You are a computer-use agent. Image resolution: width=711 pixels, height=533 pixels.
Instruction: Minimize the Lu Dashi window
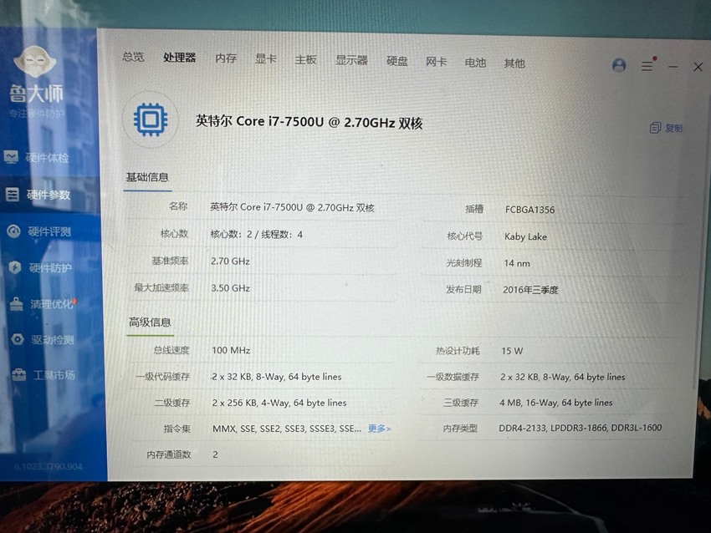[673, 67]
